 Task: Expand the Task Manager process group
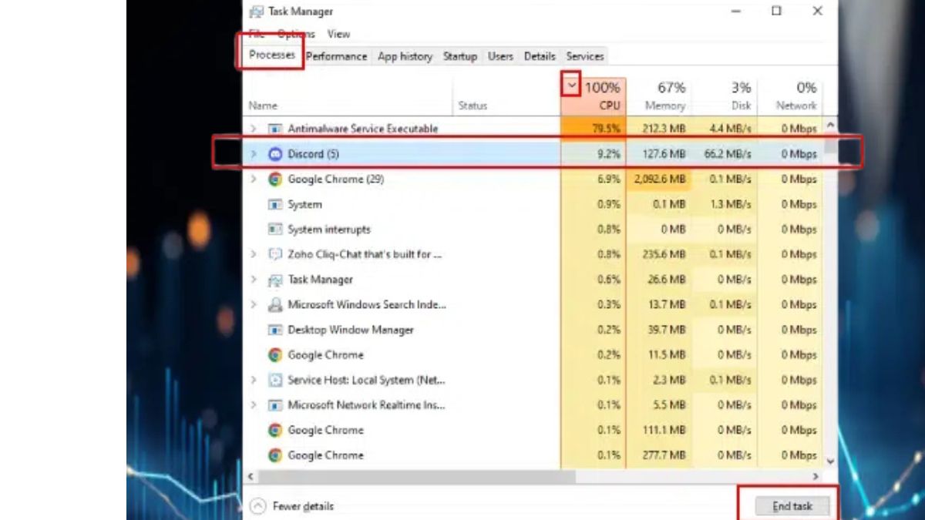click(x=254, y=280)
